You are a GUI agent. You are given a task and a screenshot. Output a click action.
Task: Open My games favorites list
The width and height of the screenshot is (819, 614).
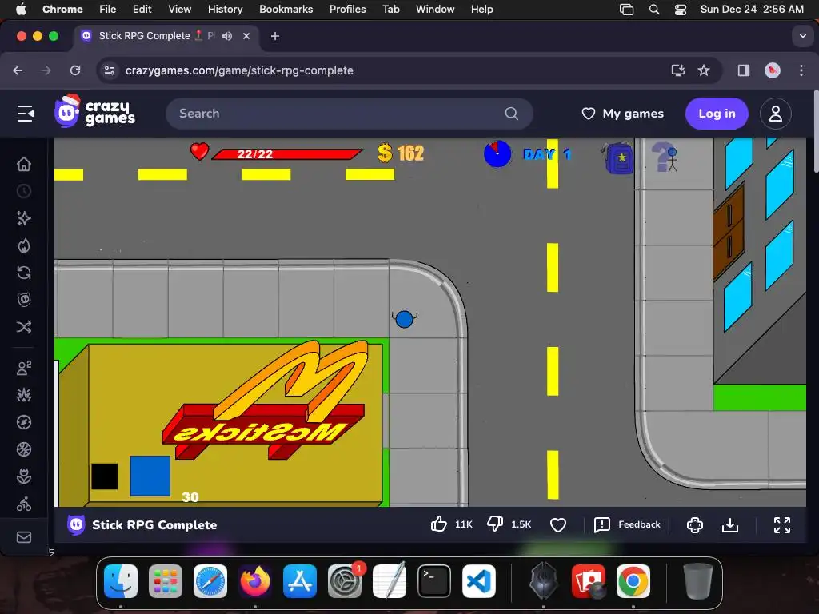point(622,114)
